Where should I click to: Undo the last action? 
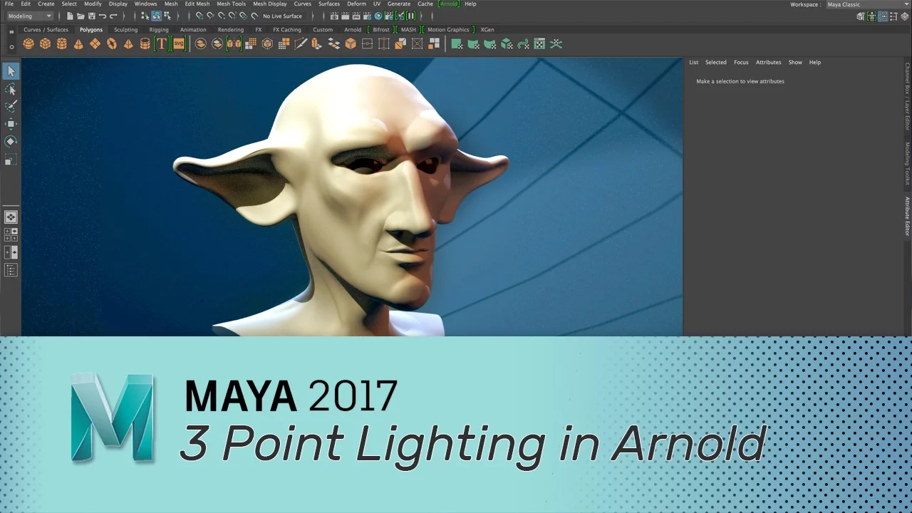pos(102,16)
